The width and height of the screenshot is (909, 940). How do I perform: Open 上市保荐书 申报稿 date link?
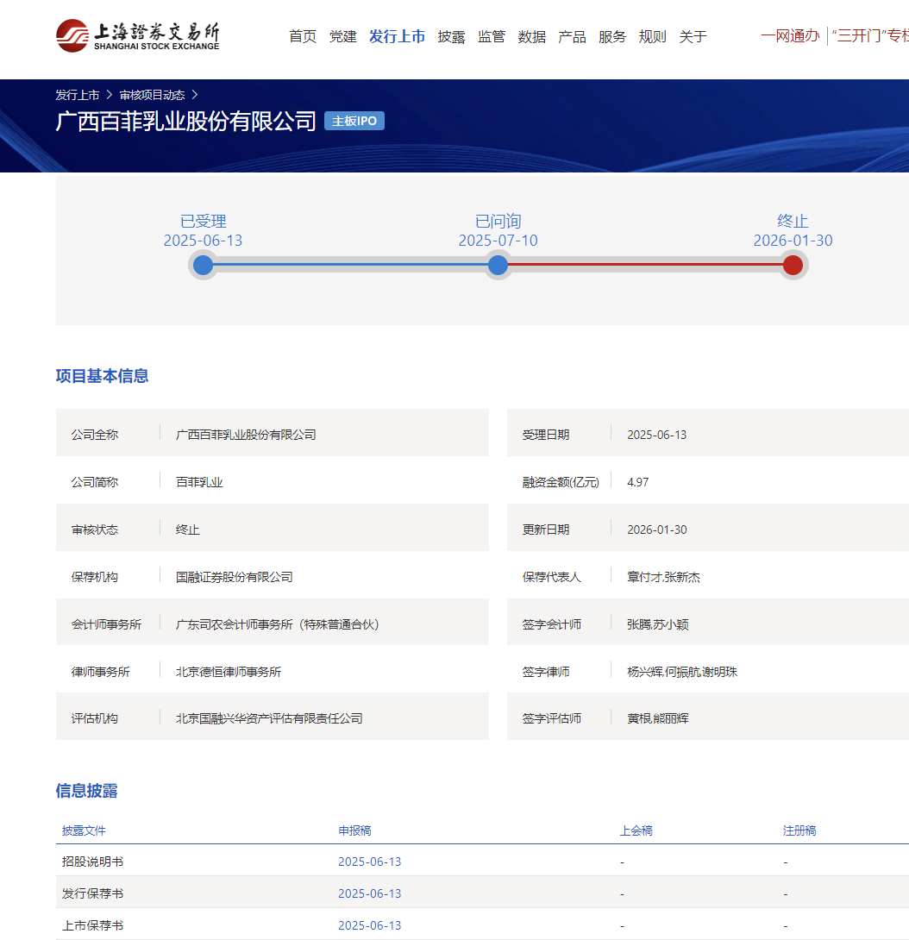point(369,925)
